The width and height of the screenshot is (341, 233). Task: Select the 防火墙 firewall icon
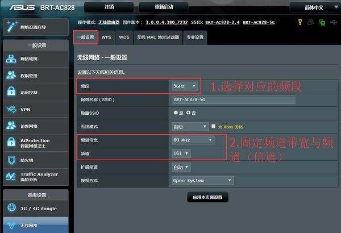pos(11,160)
